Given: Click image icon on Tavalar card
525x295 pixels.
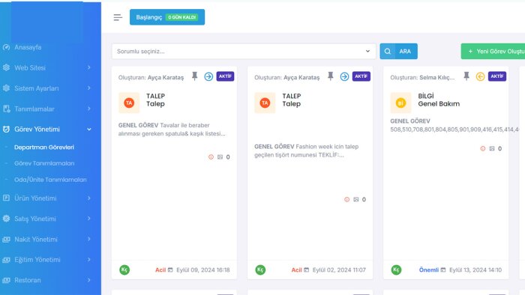Looking at the screenshot, I should 220,157.
